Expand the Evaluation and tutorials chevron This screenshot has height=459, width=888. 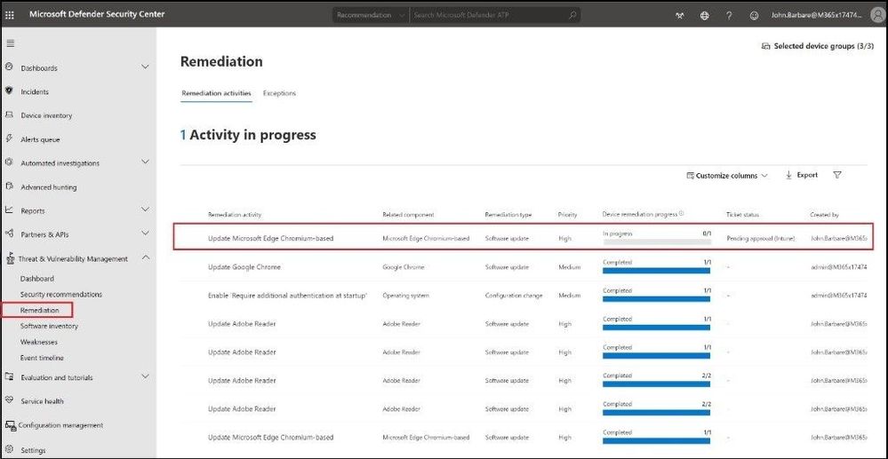145,376
